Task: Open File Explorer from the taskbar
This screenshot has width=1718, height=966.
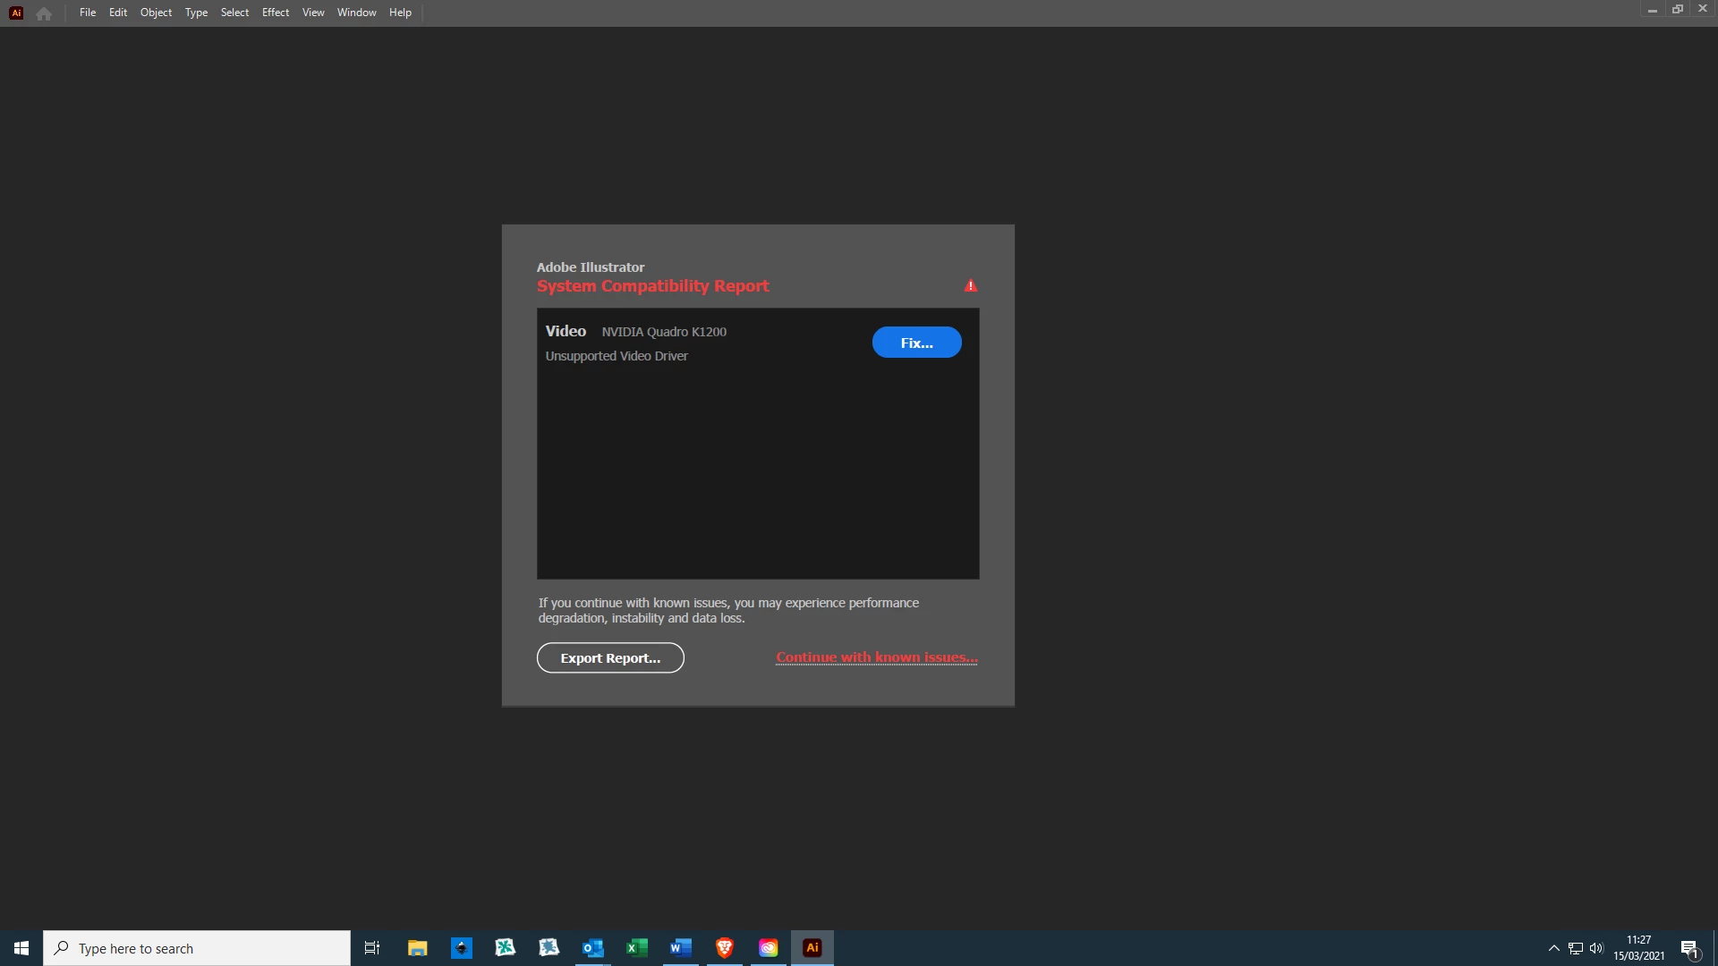Action: coord(418,948)
